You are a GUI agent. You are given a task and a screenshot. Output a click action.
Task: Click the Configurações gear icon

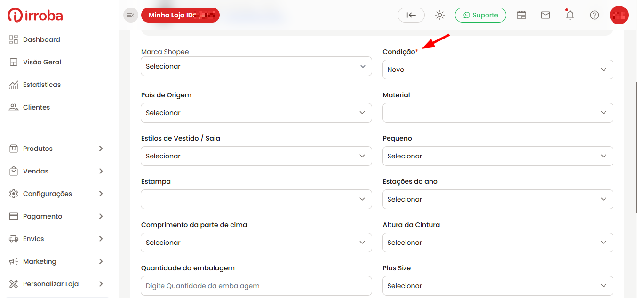coord(14,194)
